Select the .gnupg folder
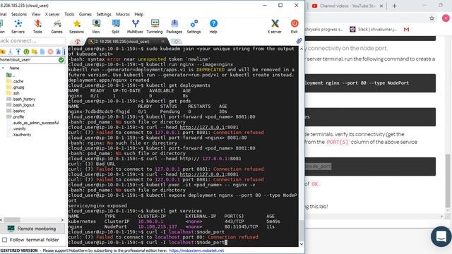Image resolution: width=452 pixels, height=254 pixels. click(x=16, y=87)
